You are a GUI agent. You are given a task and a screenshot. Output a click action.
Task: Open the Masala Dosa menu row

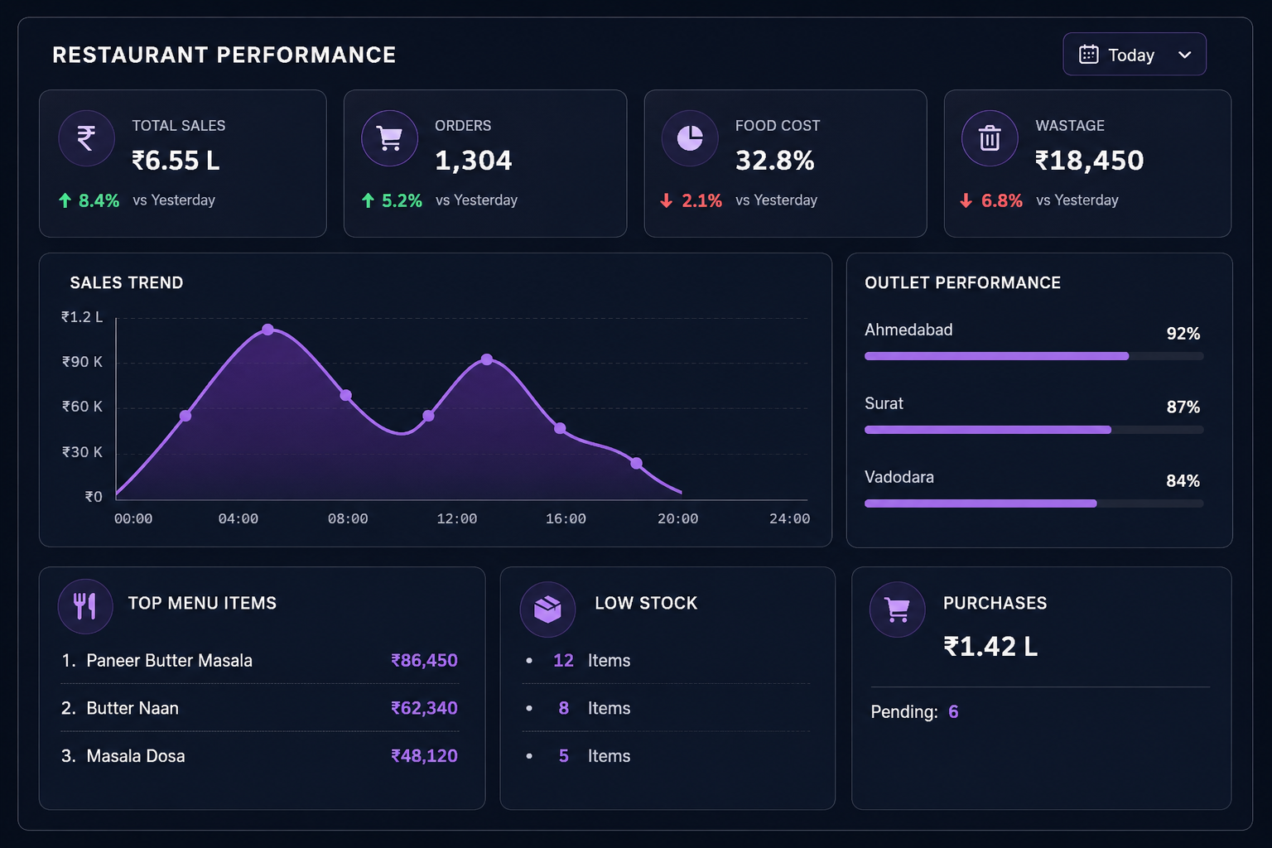click(259, 756)
